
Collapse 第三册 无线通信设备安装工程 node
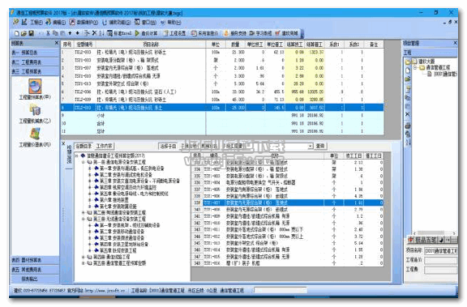84,219
